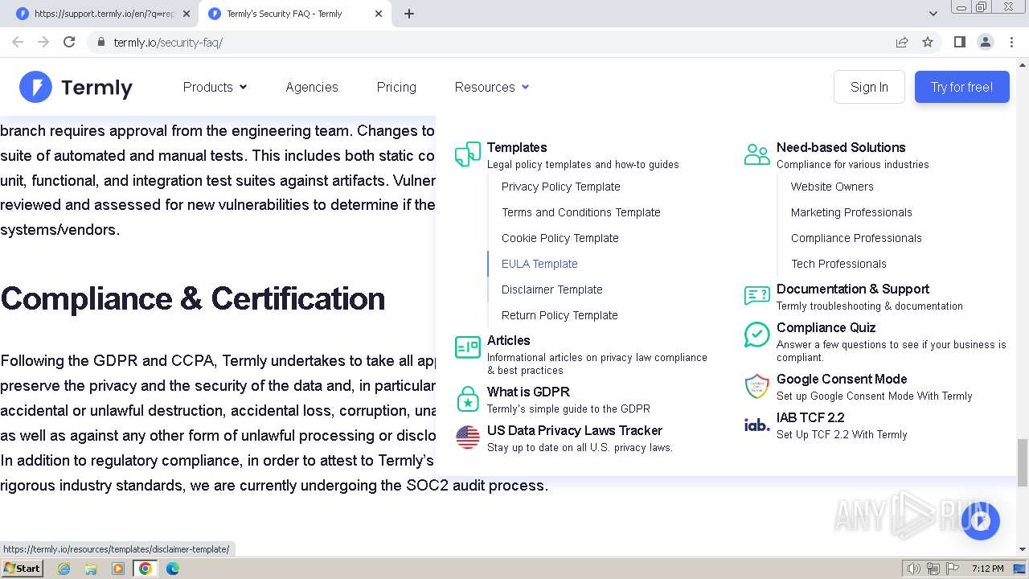Click the What is GDPR lock icon
Viewport: 1029px width, 579px height.
click(x=468, y=399)
